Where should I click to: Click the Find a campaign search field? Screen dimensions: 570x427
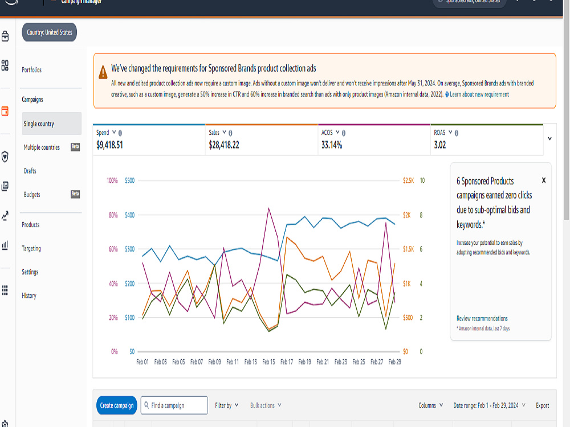(x=174, y=405)
